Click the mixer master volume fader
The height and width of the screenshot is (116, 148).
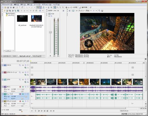pos(50,32)
